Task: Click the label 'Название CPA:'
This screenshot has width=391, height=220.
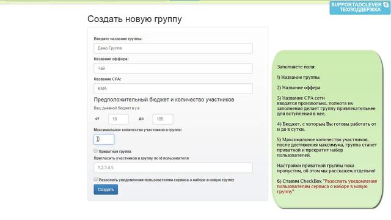Action: tap(108, 79)
